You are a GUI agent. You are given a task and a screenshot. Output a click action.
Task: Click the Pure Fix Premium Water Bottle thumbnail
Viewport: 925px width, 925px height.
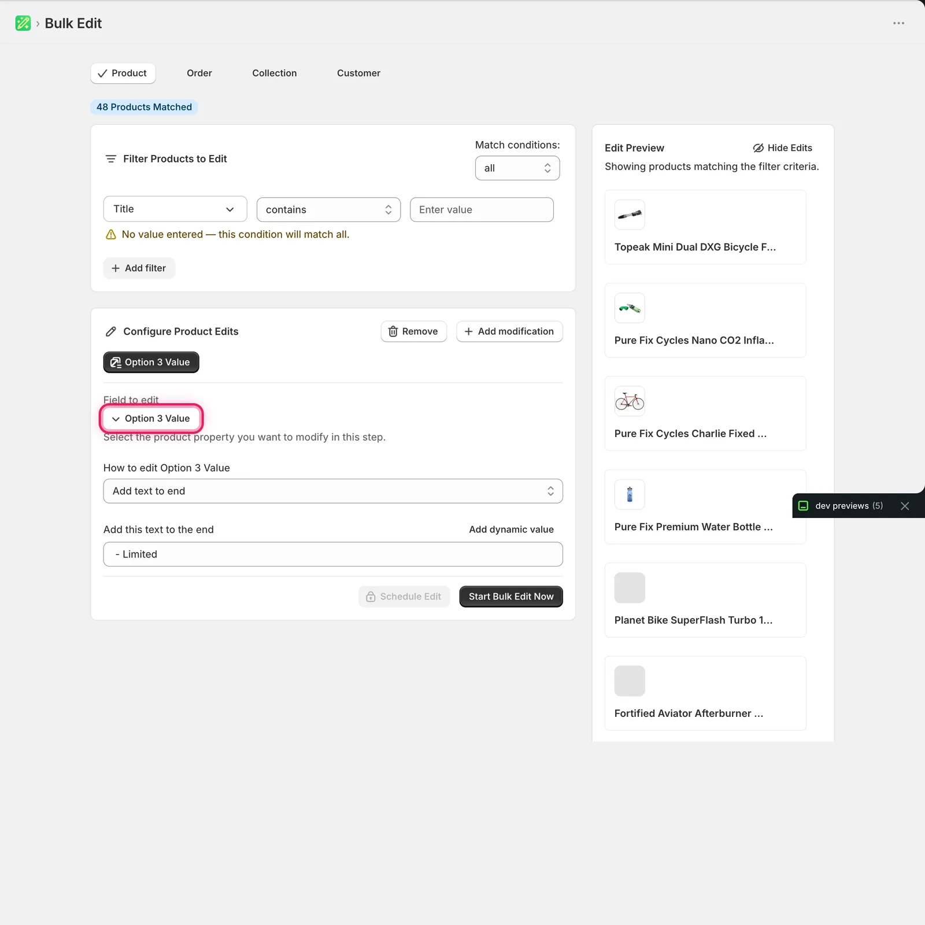[x=630, y=494]
